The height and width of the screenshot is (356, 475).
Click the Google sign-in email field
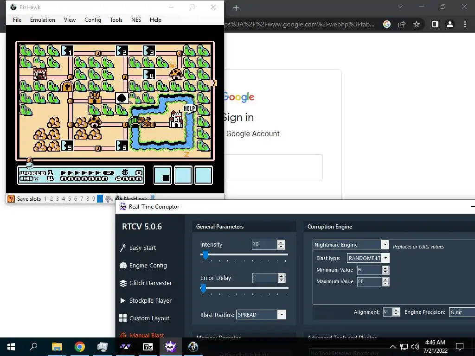tap(273, 167)
